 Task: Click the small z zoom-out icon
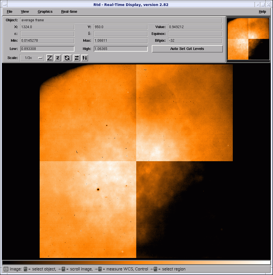click(x=57, y=58)
